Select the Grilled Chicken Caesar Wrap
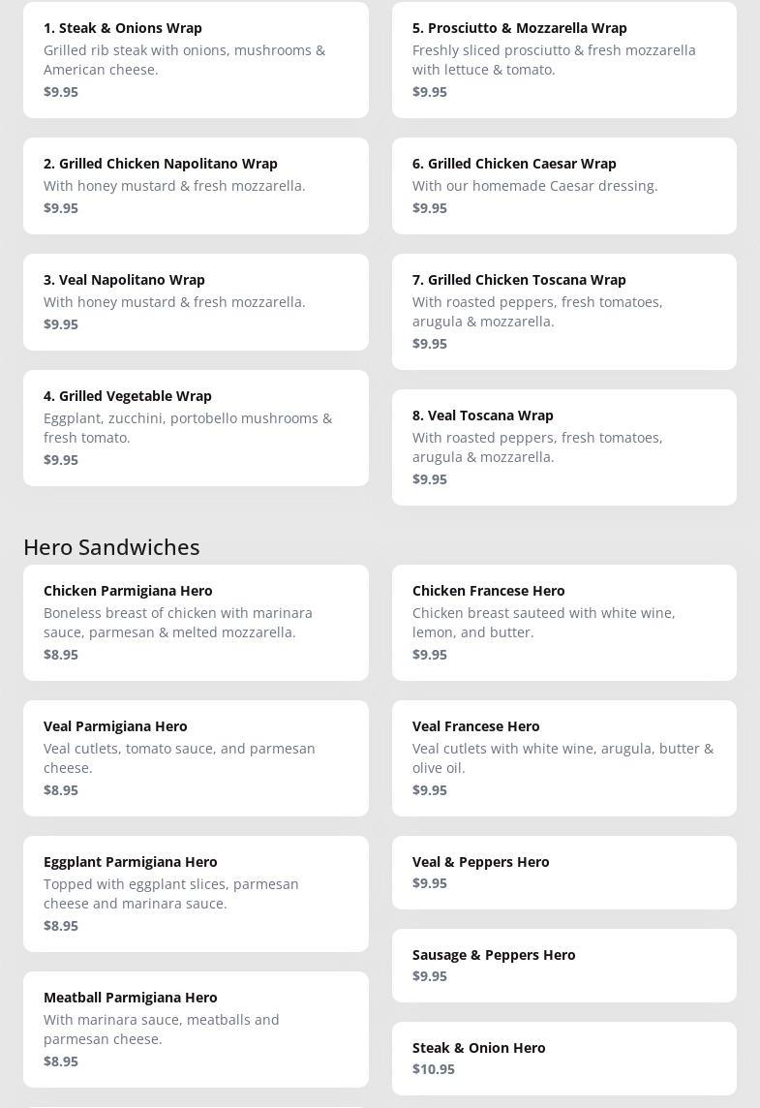Image resolution: width=760 pixels, height=1108 pixels. (563, 185)
